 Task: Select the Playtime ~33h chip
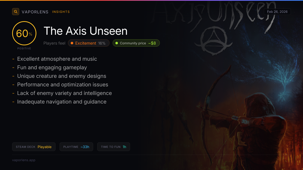[76, 147]
